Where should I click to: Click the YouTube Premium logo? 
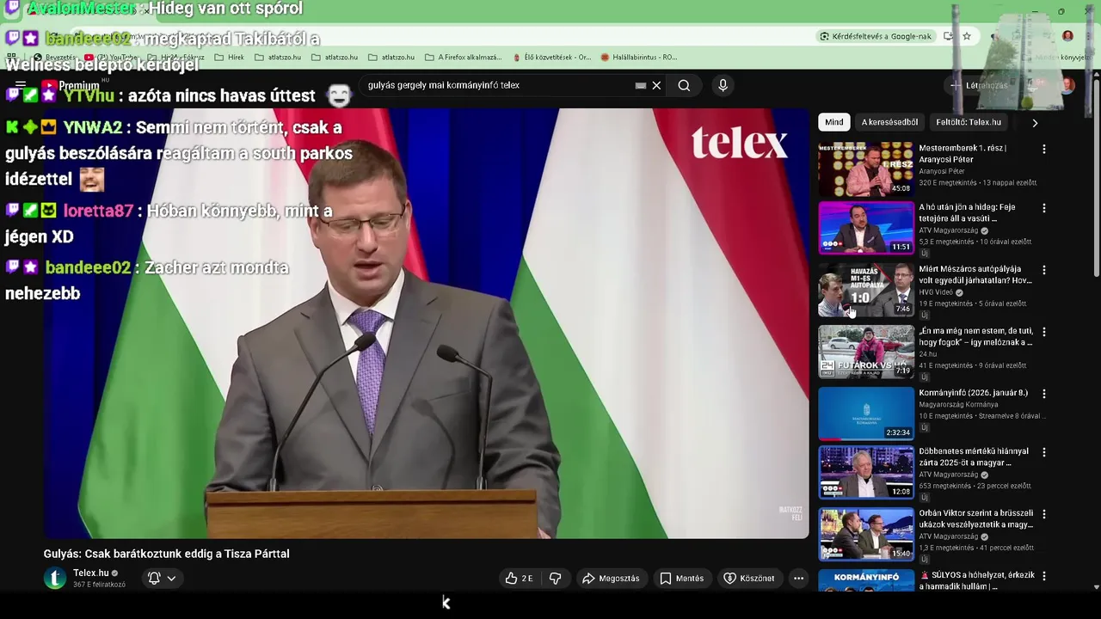click(71, 86)
